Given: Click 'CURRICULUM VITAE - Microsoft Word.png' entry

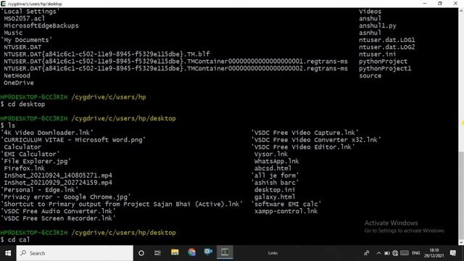Looking at the screenshot, I should (x=73, y=140).
